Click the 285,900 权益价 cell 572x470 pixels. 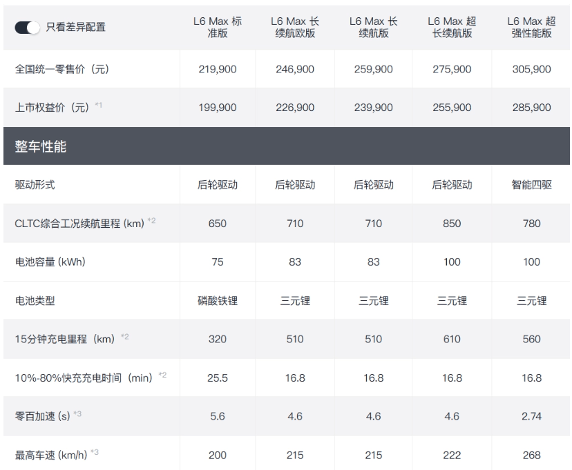(531, 108)
